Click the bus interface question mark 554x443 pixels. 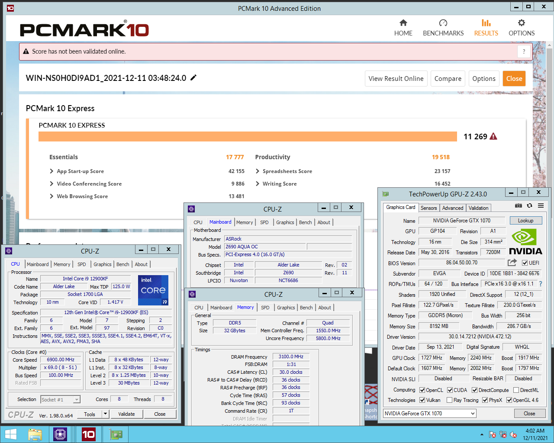click(x=540, y=284)
